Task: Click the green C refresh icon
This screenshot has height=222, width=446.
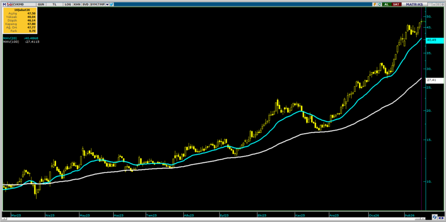Action: [x=379, y=4]
